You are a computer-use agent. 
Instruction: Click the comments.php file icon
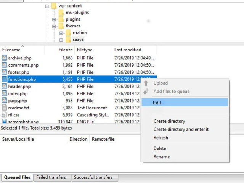point(4,65)
